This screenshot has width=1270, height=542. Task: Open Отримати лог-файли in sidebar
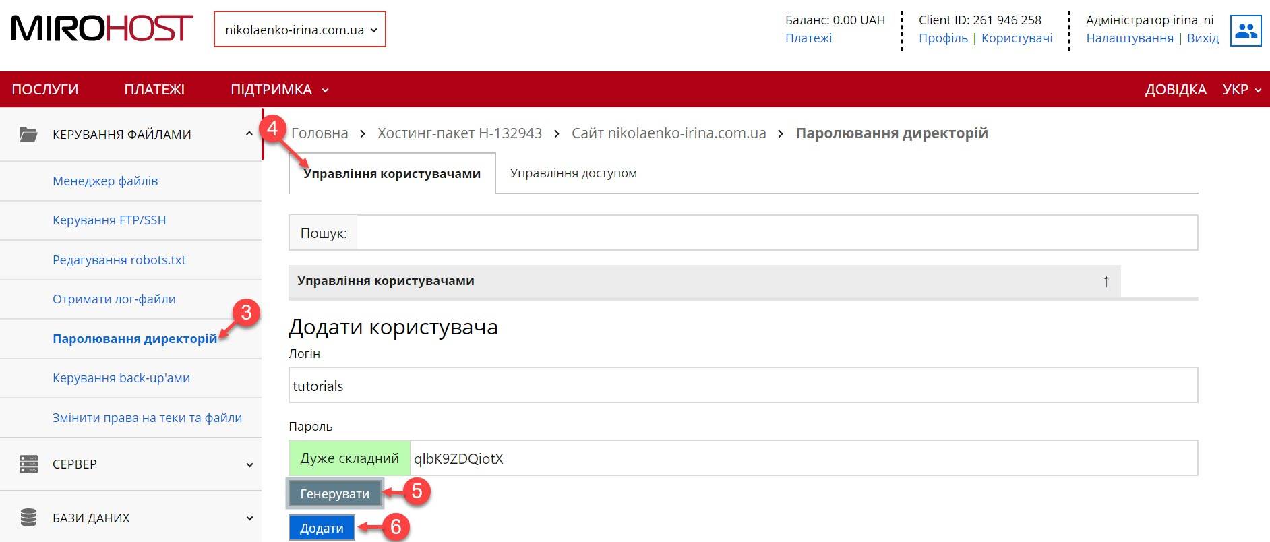pos(114,299)
